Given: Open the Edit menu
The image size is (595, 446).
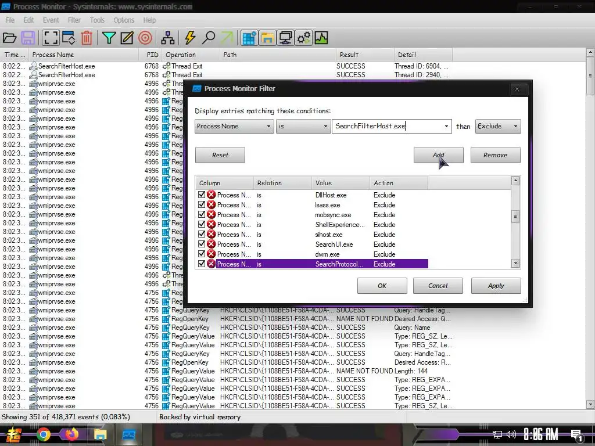Looking at the screenshot, I should 28,20.
